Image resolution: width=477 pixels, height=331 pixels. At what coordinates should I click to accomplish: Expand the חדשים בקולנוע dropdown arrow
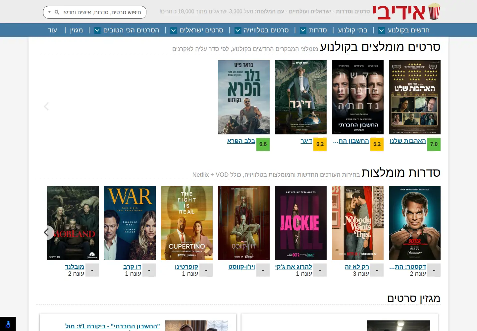[x=382, y=30]
